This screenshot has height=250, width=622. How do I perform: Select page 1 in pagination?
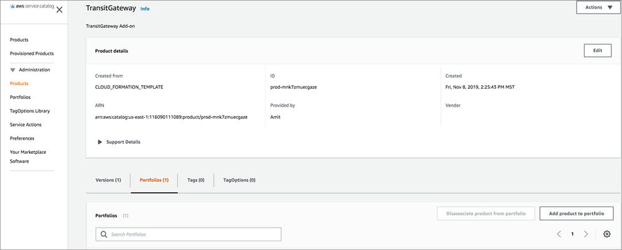coord(572,234)
